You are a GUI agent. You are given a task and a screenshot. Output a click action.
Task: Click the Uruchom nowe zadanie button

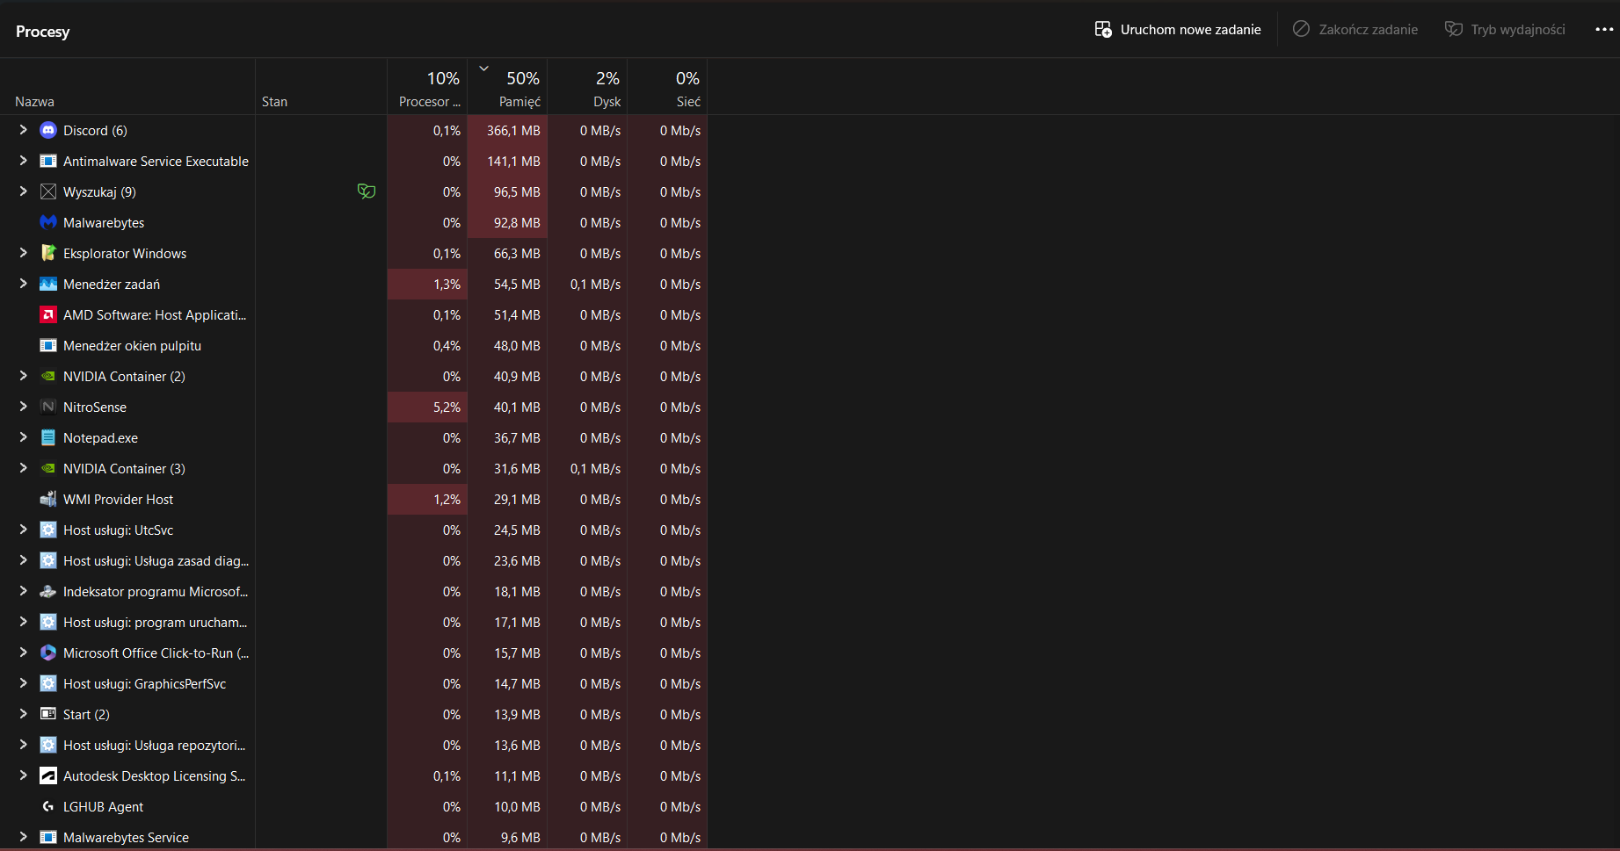[x=1178, y=30]
